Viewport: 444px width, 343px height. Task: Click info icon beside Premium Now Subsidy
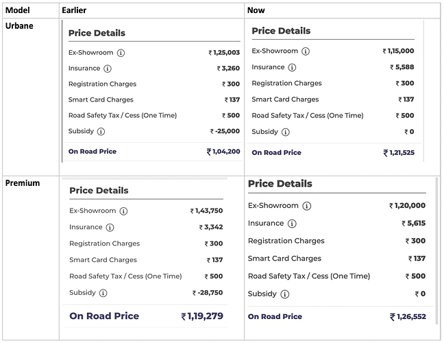coord(285,294)
